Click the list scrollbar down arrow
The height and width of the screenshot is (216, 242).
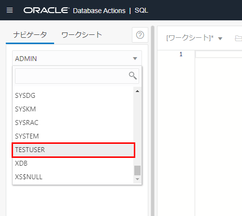(x=137, y=179)
